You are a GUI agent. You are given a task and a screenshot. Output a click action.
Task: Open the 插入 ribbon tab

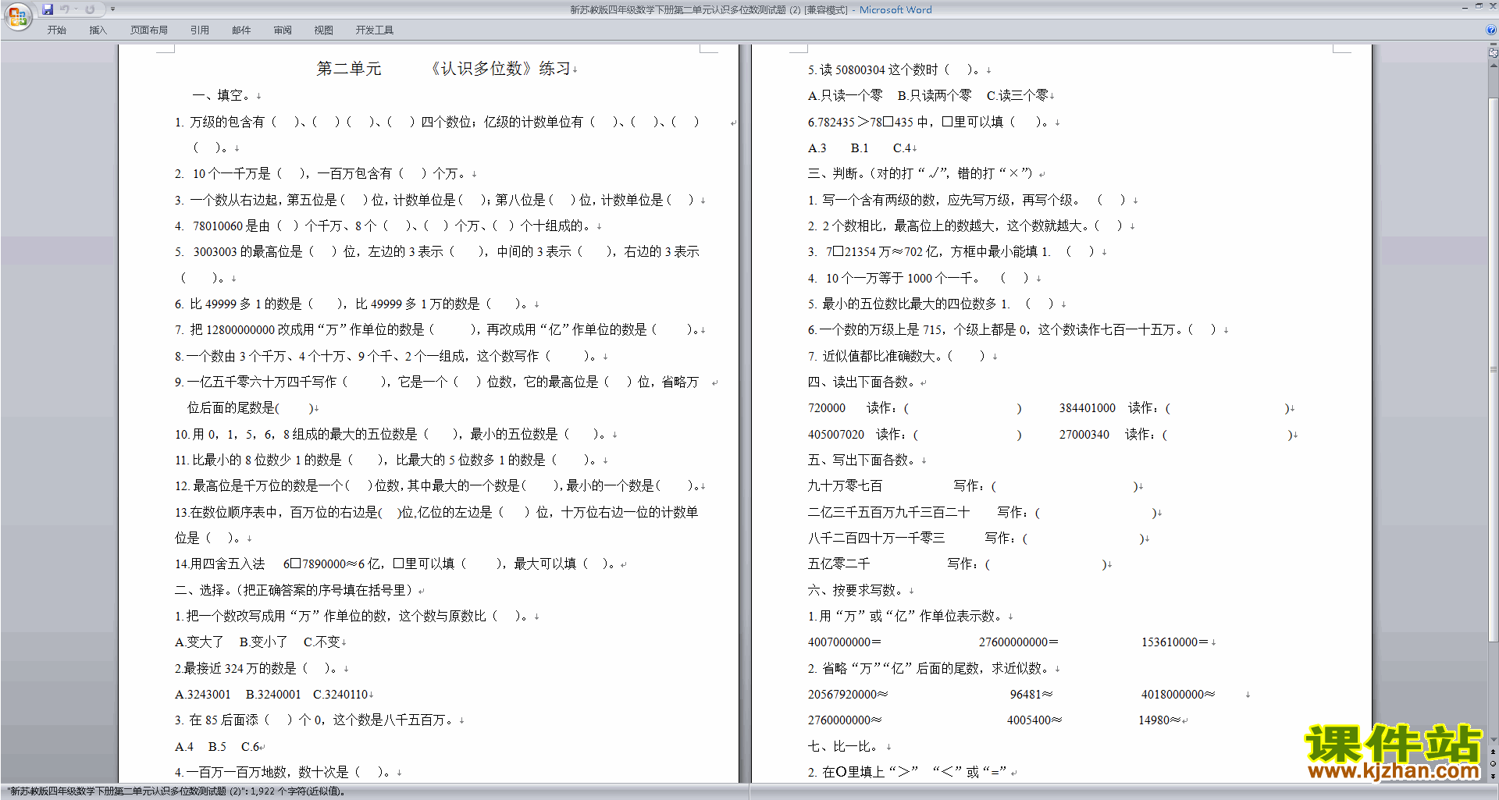click(98, 30)
